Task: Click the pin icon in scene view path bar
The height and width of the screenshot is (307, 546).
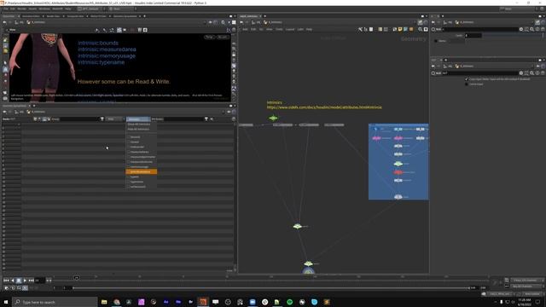Action: click(x=210, y=22)
